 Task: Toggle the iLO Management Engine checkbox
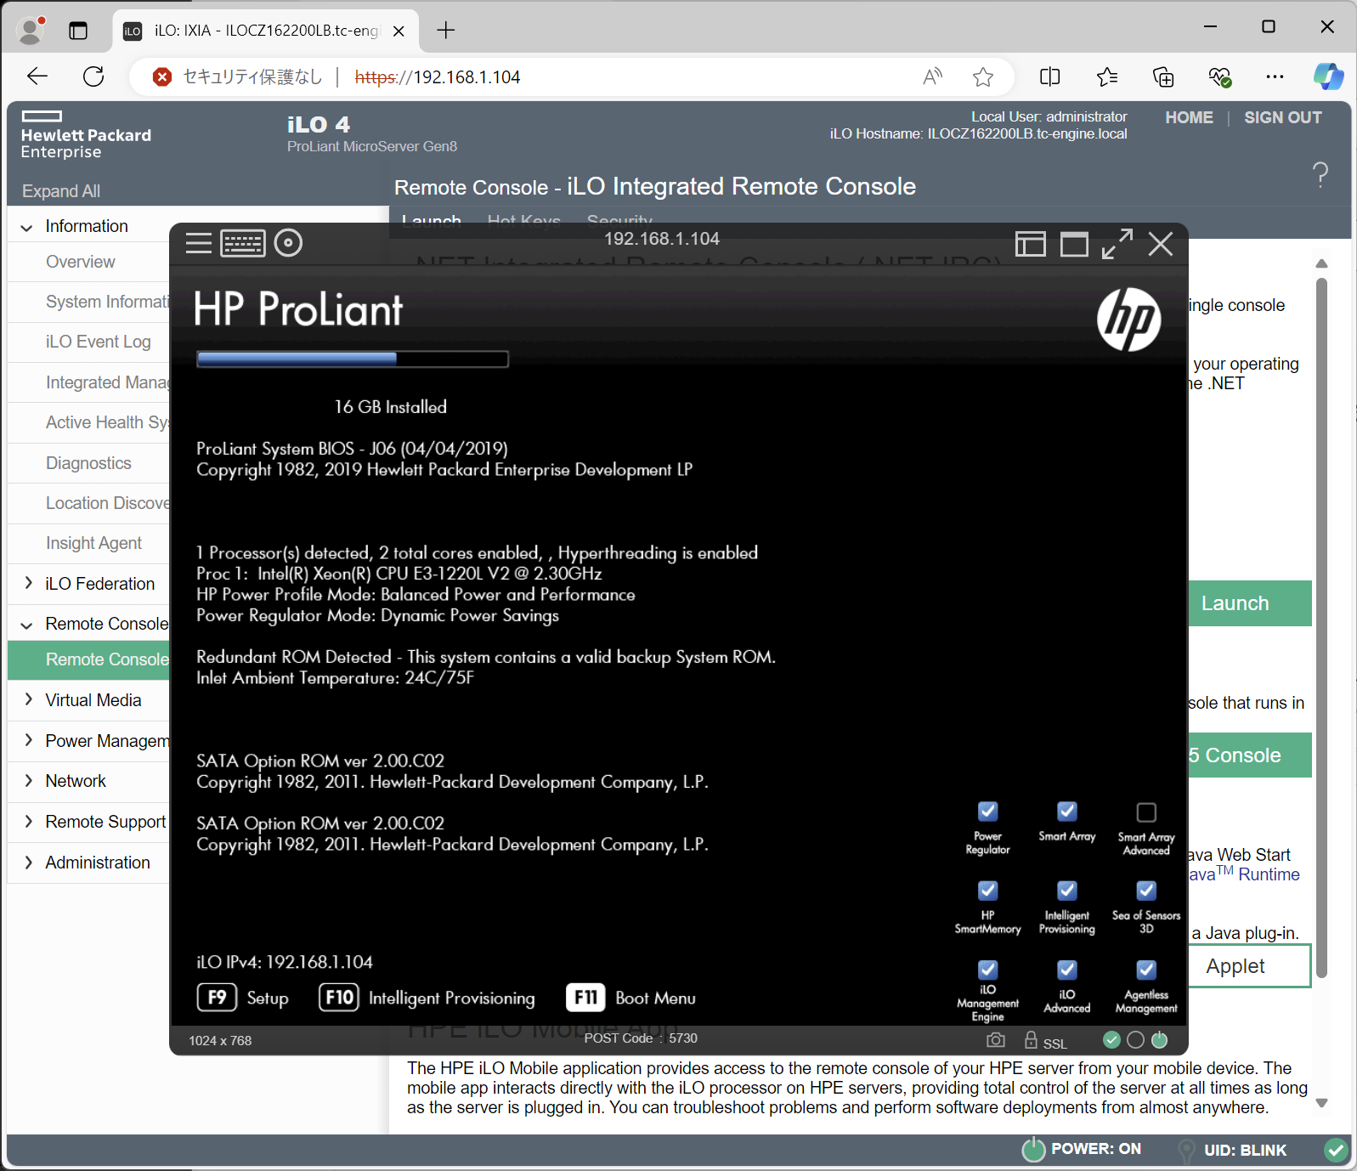pyautogui.click(x=987, y=970)
